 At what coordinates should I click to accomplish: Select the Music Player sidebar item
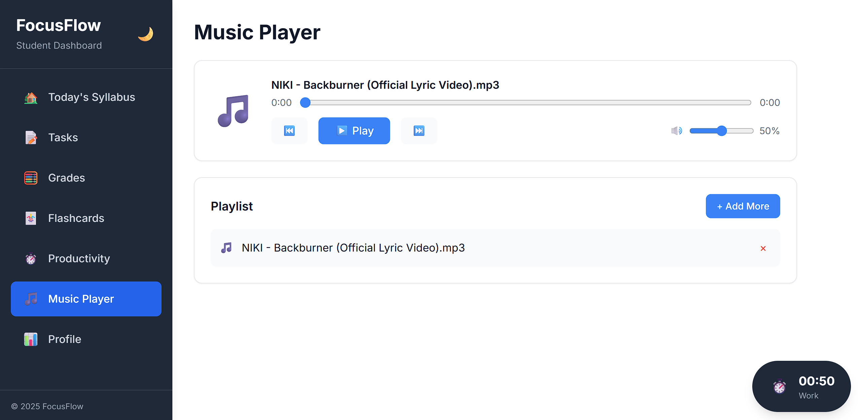86,299
